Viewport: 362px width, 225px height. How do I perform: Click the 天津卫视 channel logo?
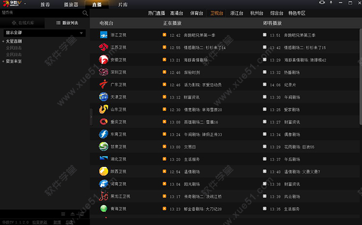click(x=103, y=97)
